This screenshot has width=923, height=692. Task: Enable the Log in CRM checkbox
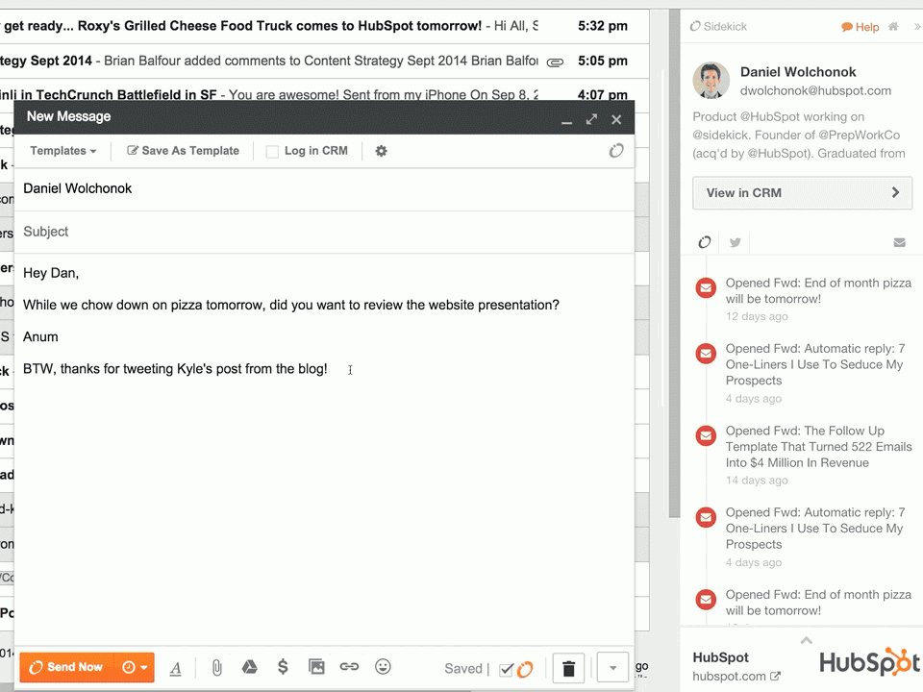[272, 151]
